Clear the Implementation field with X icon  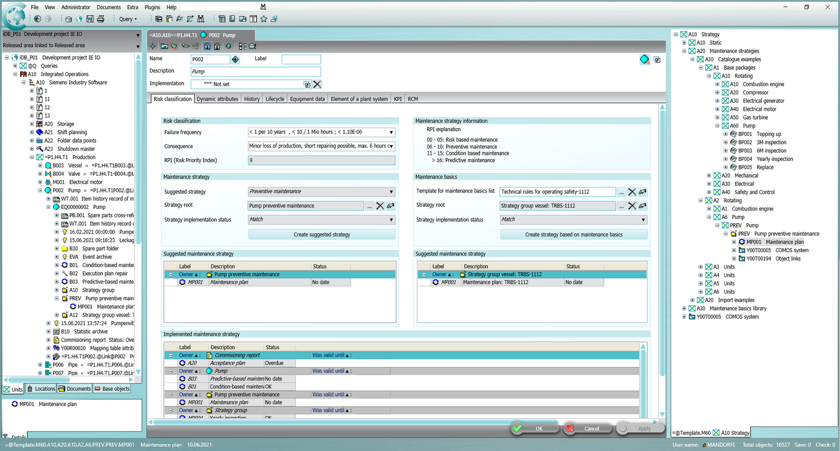318,84
